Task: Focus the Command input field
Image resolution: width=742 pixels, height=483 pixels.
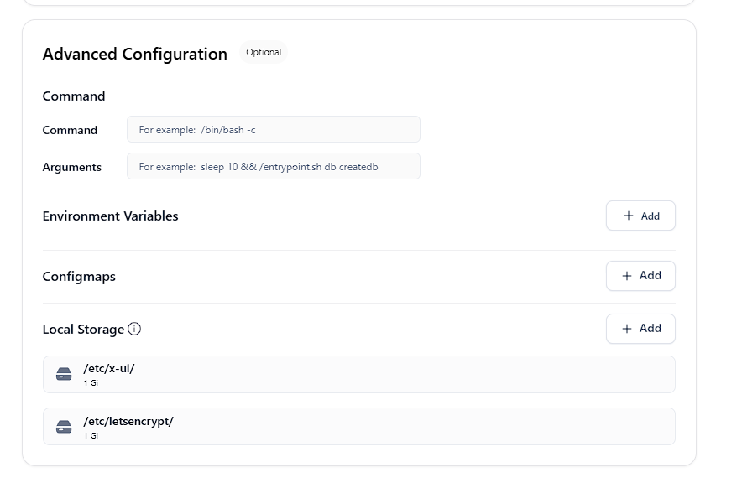Action: tap(273, 130)
